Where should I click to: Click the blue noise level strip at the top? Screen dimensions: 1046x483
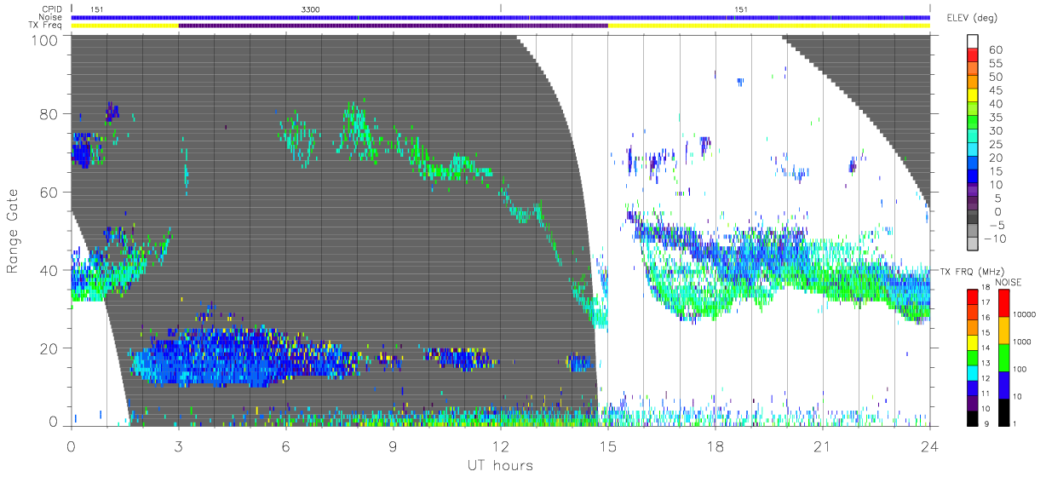pyautogui.click(x=500, y=17)
